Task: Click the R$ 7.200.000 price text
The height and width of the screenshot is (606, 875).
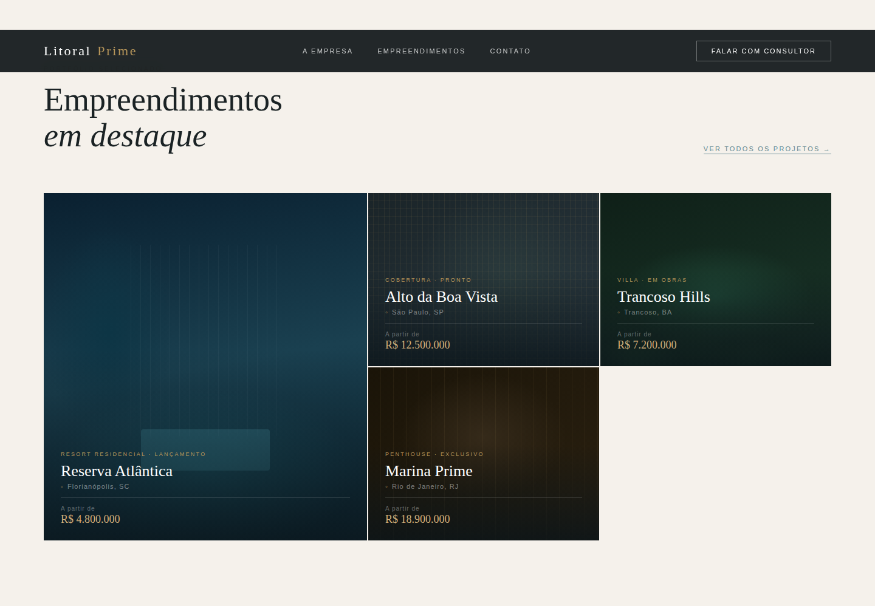Action: point(647,344)
